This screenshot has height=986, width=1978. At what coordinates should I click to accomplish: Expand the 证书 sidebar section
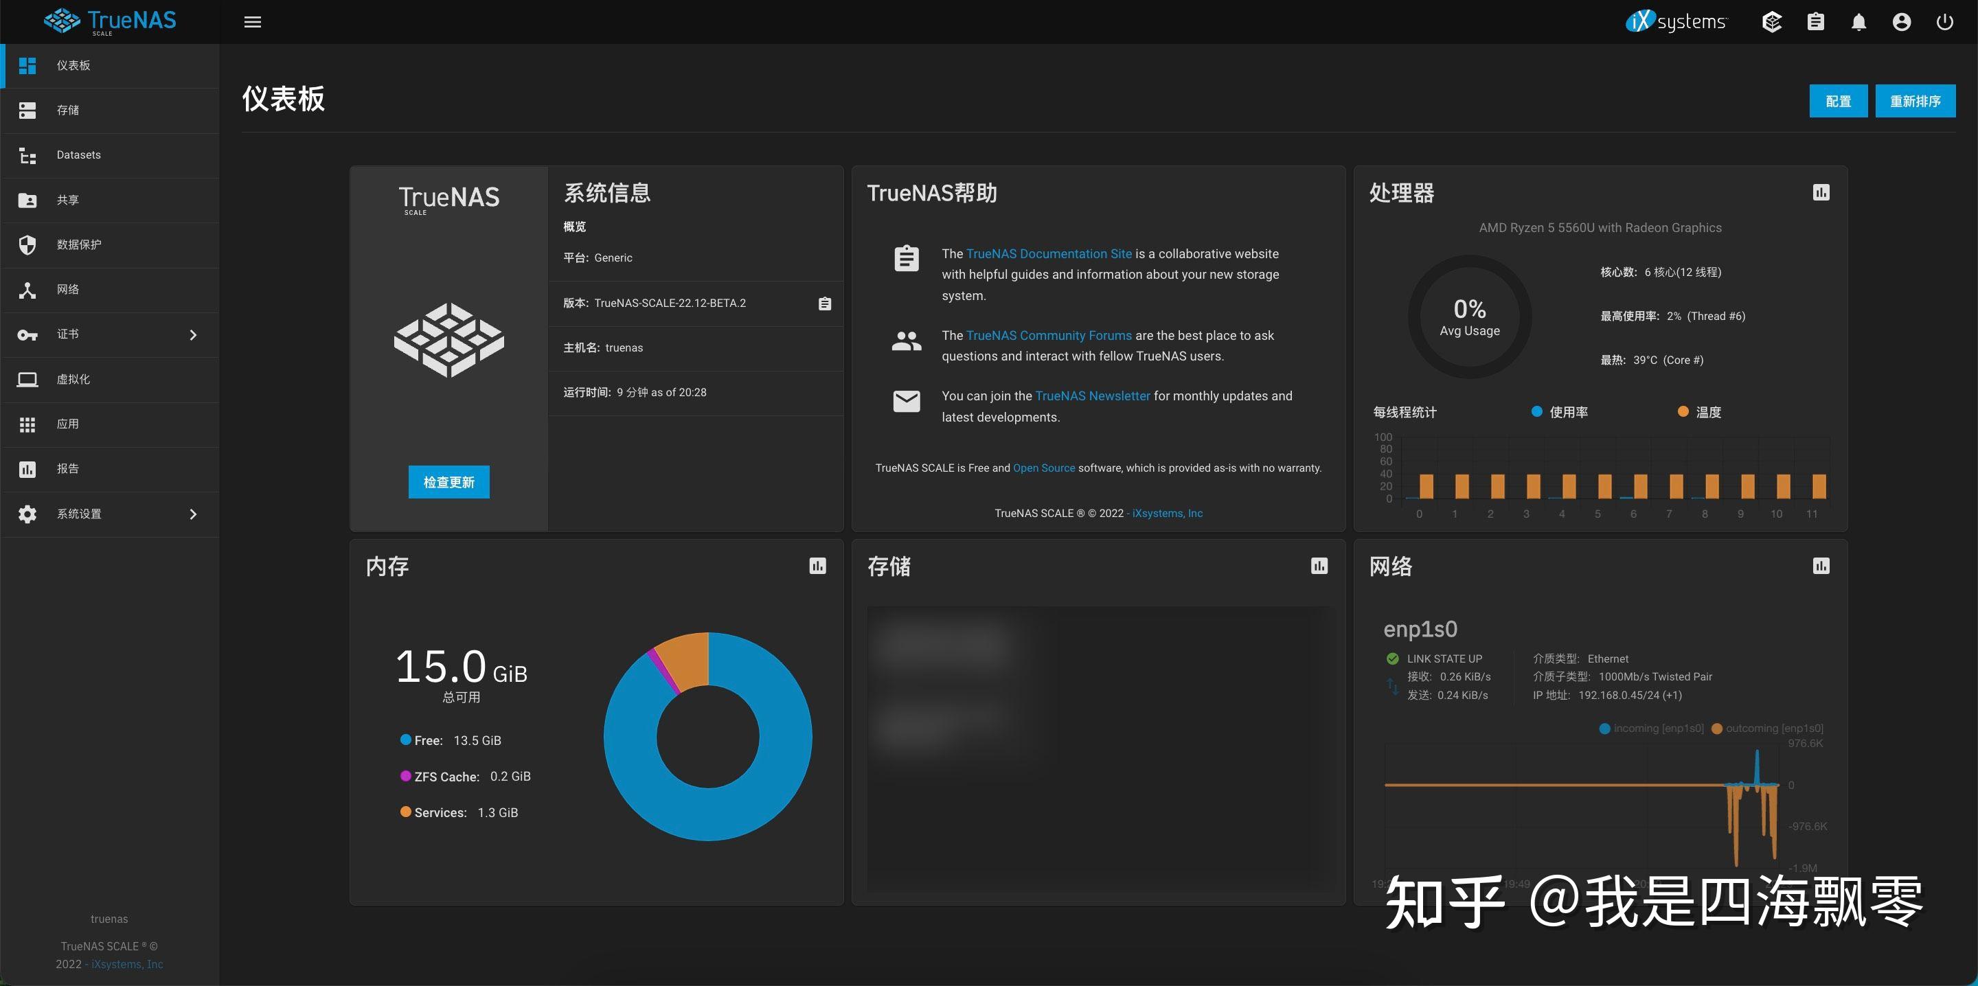193,335
